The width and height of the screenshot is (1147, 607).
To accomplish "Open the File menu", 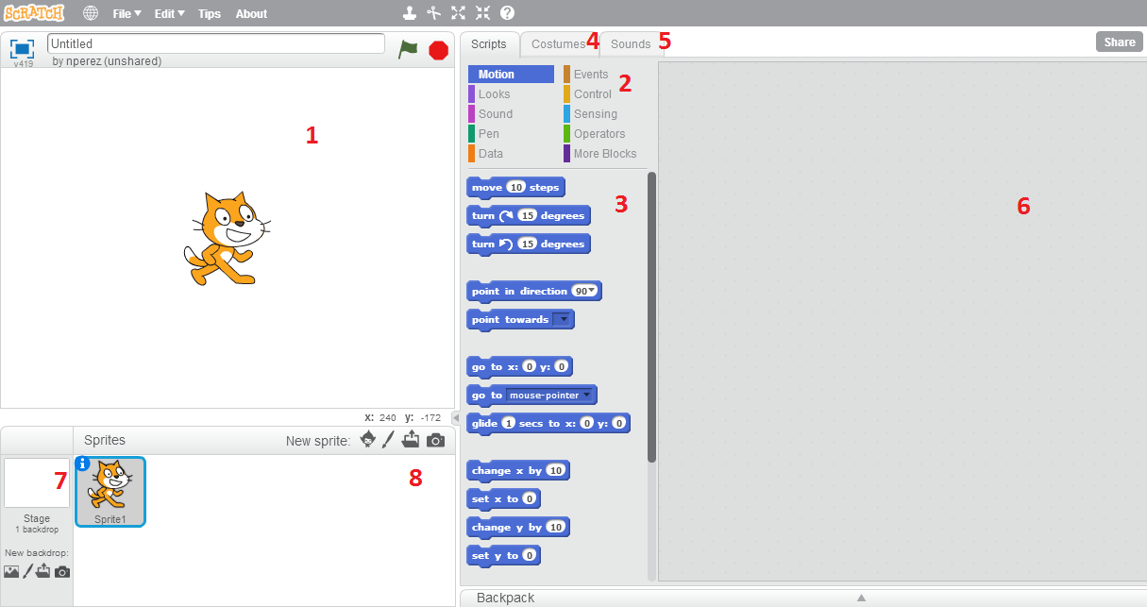I will tap(127, 14).
